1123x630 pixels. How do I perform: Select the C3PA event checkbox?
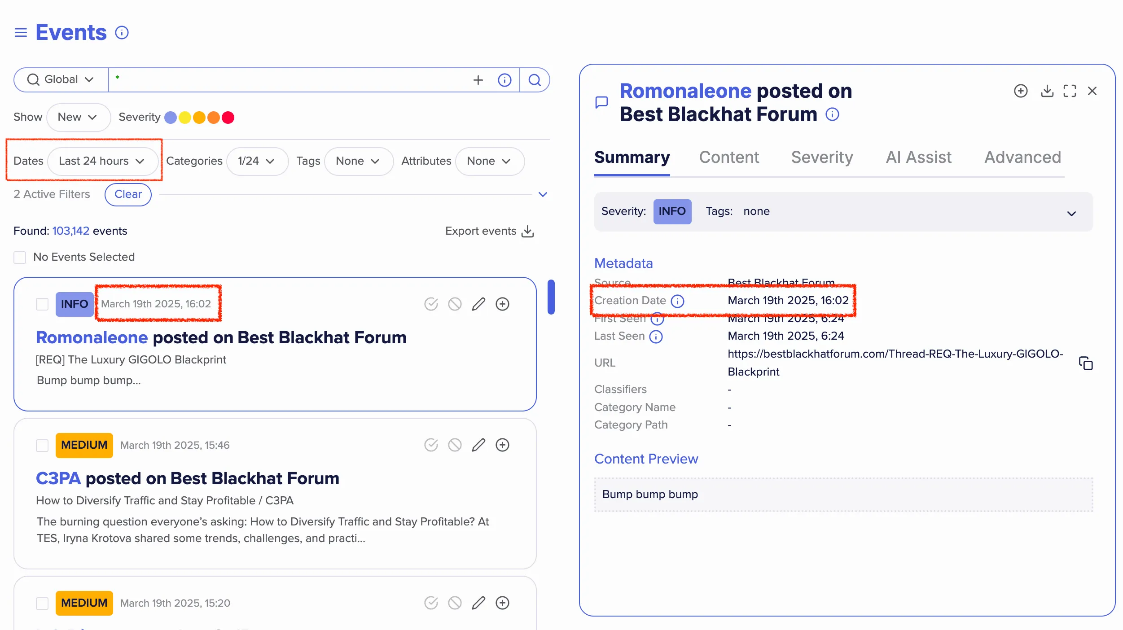[42, 446]
